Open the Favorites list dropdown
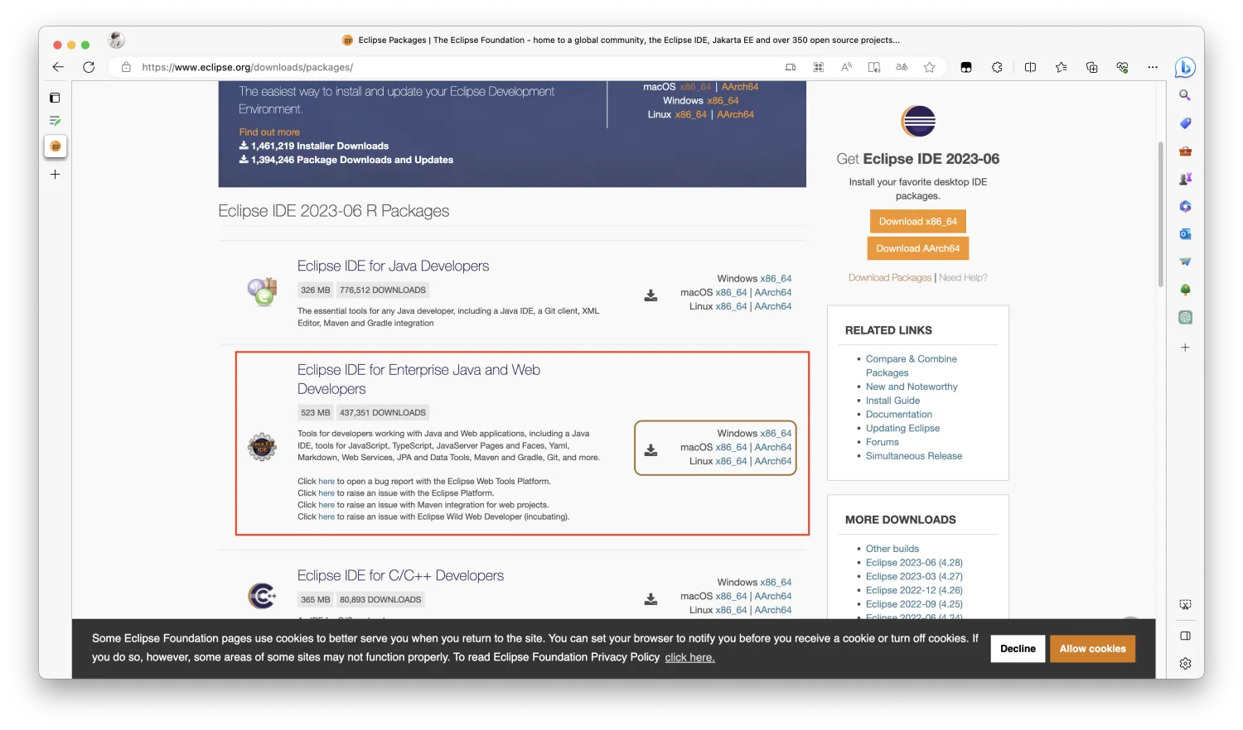The width and height of the screenshot is (1243, 730). point(1061,67)
